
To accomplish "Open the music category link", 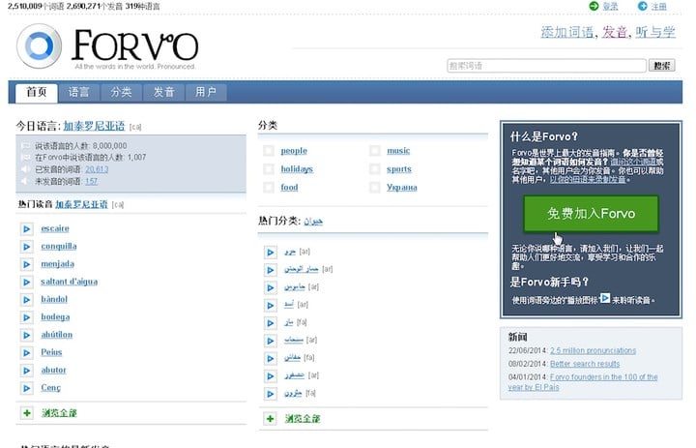I will 398,151.
